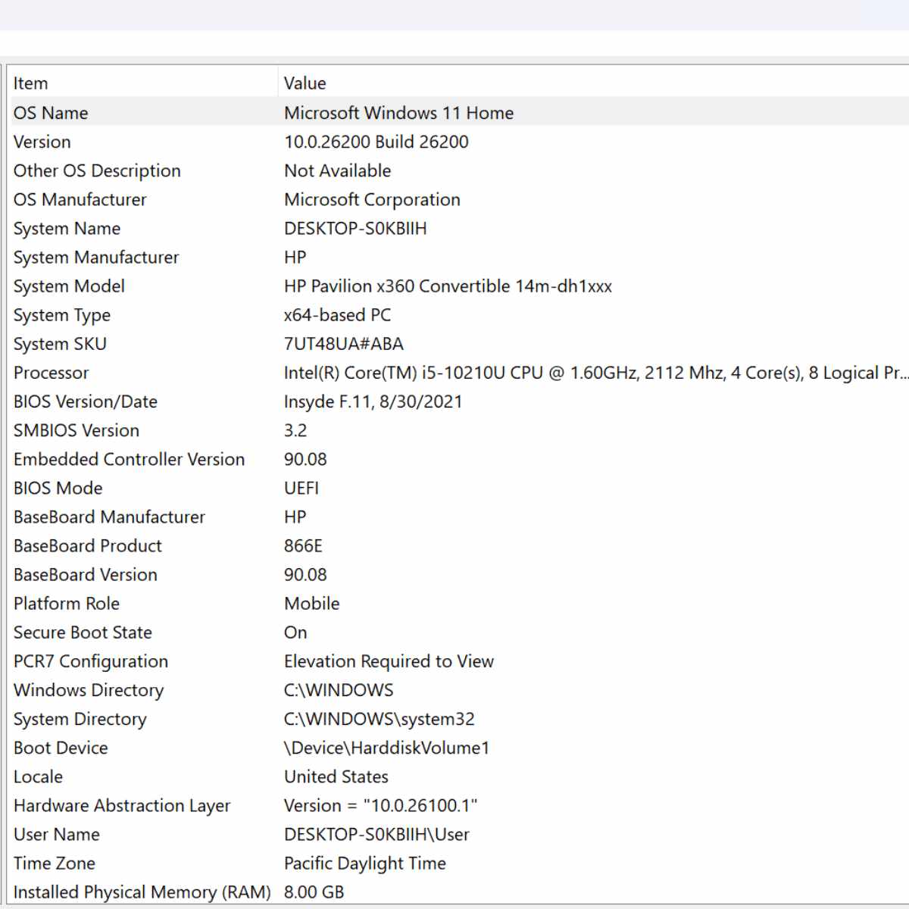The width and height of the screenshot is (909, 909).
Task: Select the Time Zone row label
Action: click(54, 864)
